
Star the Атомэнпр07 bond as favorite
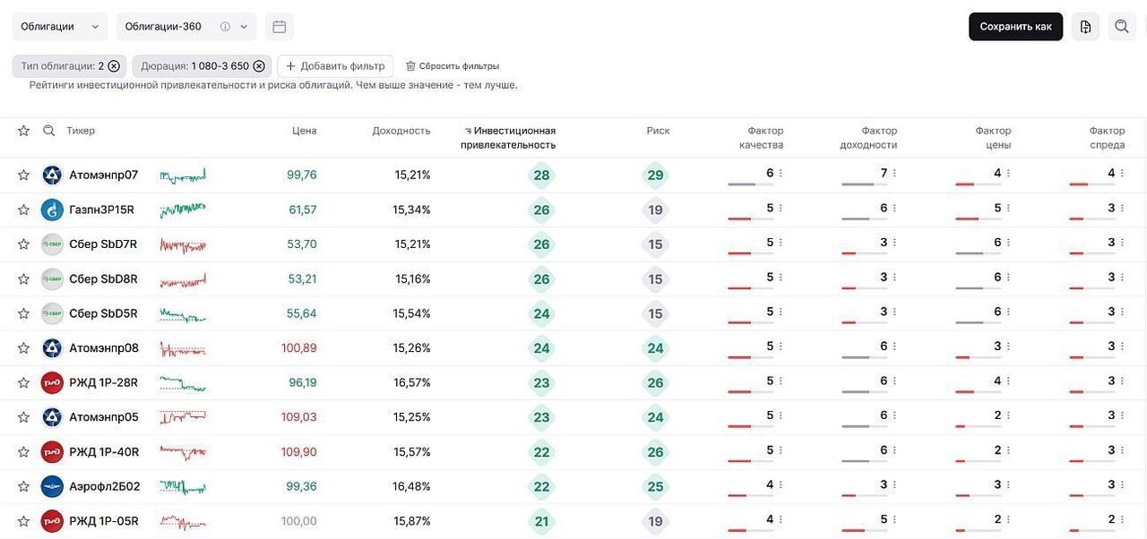tap(23, 175)
